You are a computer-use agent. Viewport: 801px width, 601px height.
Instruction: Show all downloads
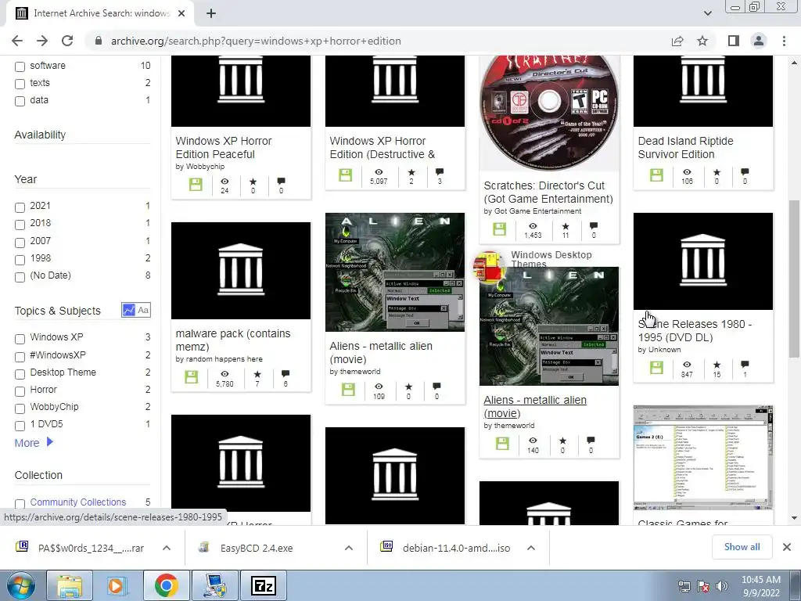[742, 547]
